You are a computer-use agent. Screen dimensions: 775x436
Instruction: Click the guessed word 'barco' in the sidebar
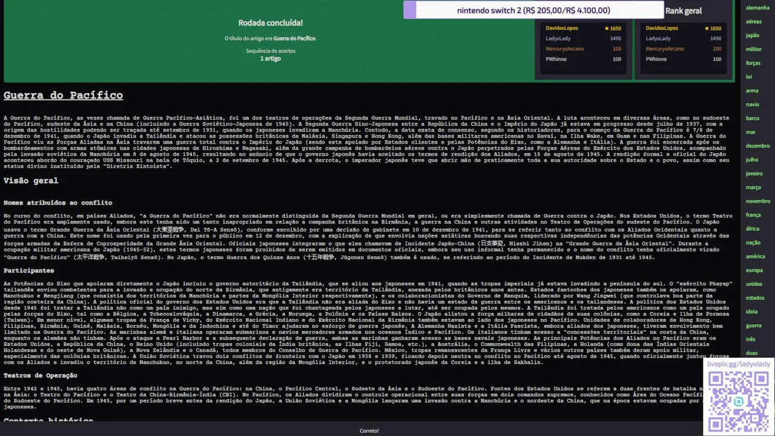[x=753, y=118]
